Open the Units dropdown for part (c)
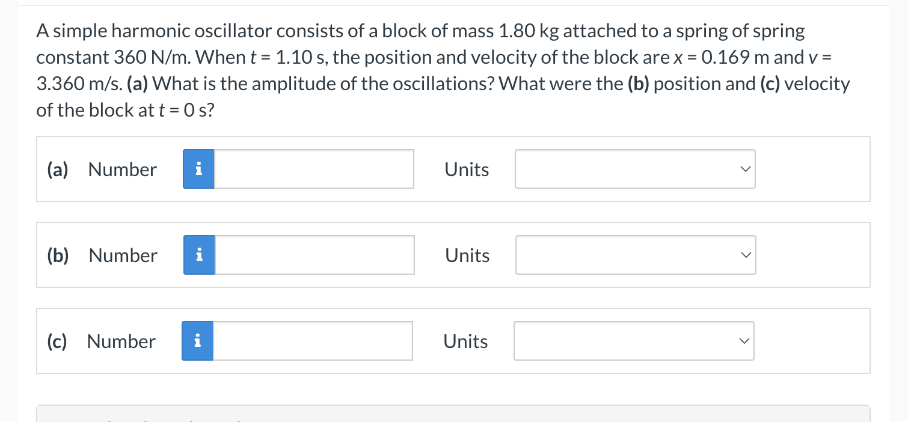The height and width of the screenshot is (422, 908). point(634,341)
